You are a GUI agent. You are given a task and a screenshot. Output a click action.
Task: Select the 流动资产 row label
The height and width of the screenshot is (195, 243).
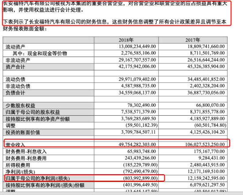pyautogui.click(x=15, y=47)
